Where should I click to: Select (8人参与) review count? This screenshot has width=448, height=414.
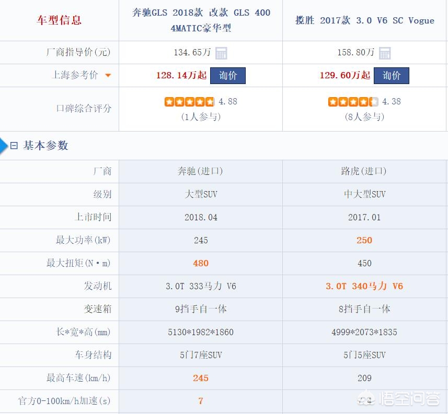click(364, 117)
